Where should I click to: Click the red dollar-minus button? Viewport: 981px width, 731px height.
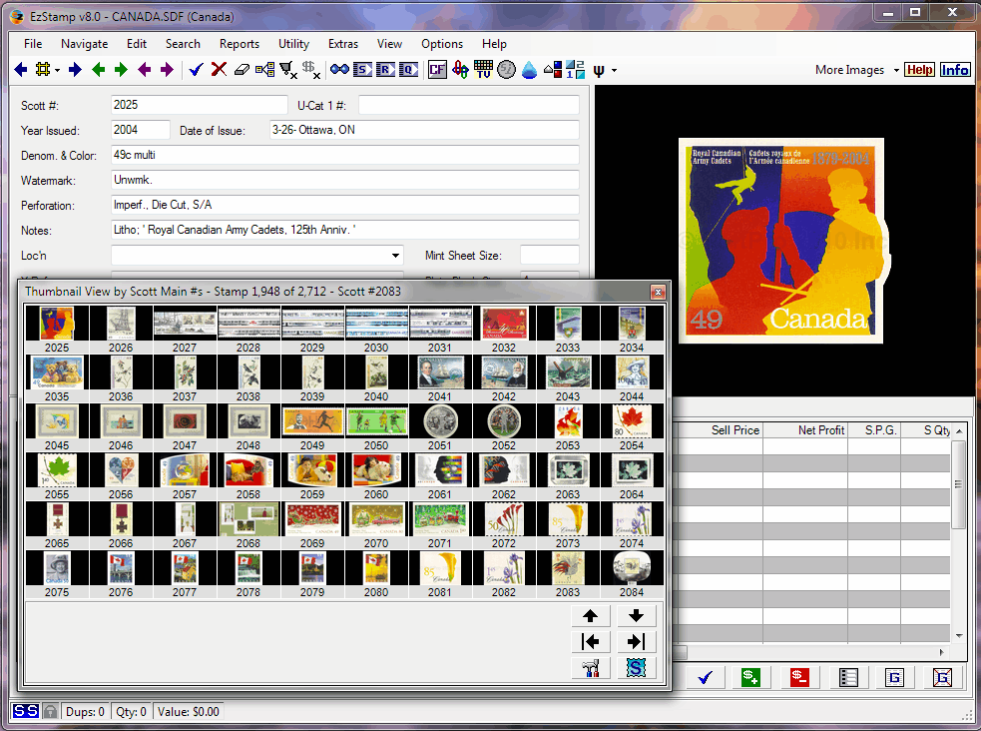point(799,677)
